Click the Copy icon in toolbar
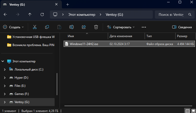This screenshot has width=196, height=113. coord(47,27)
